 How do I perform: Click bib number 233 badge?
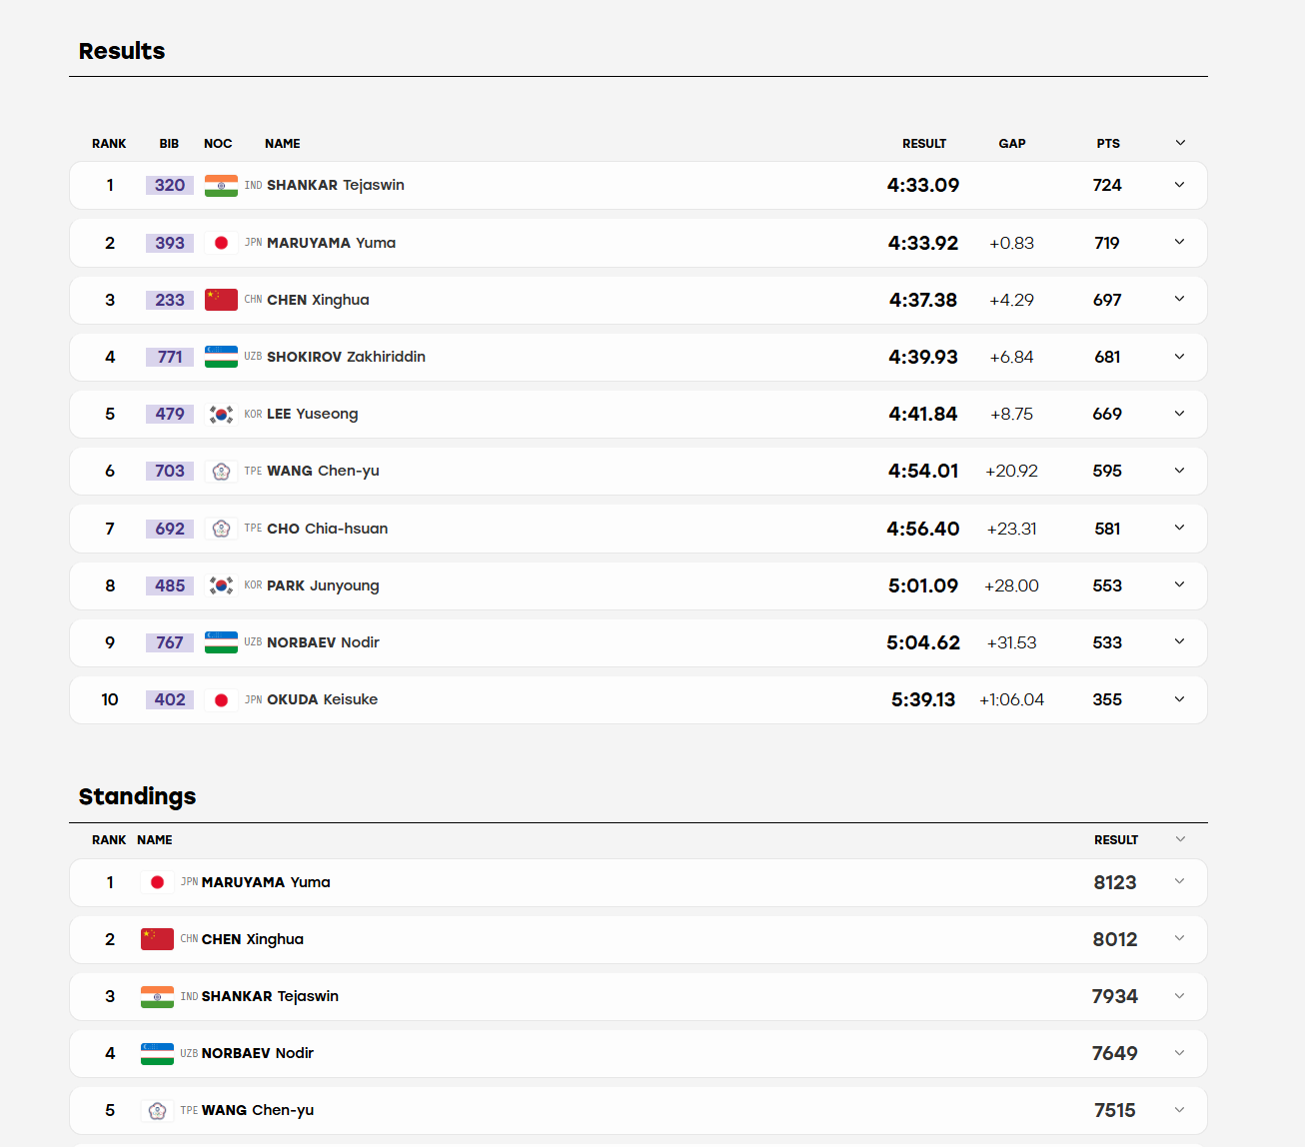pyautogui.click(x=170, y=300)
